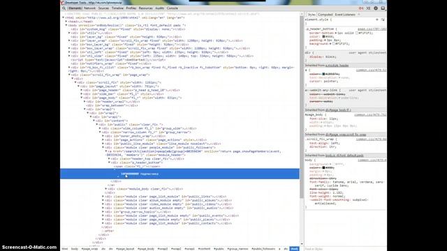The image size is (447, 251).
Task: Select #page_layout in the breadcrumb bar
Action: pyautogui.click(x=125, y=249)
